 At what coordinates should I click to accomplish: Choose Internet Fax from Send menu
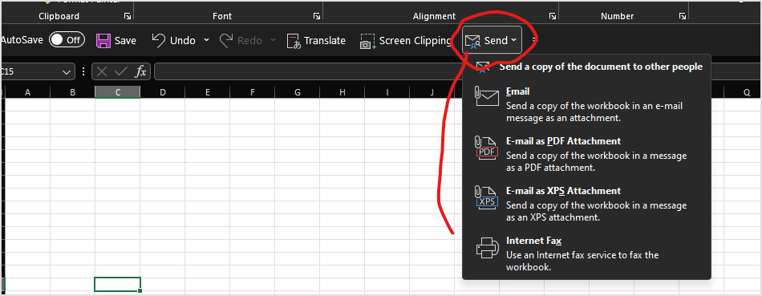tap(586, 253)
